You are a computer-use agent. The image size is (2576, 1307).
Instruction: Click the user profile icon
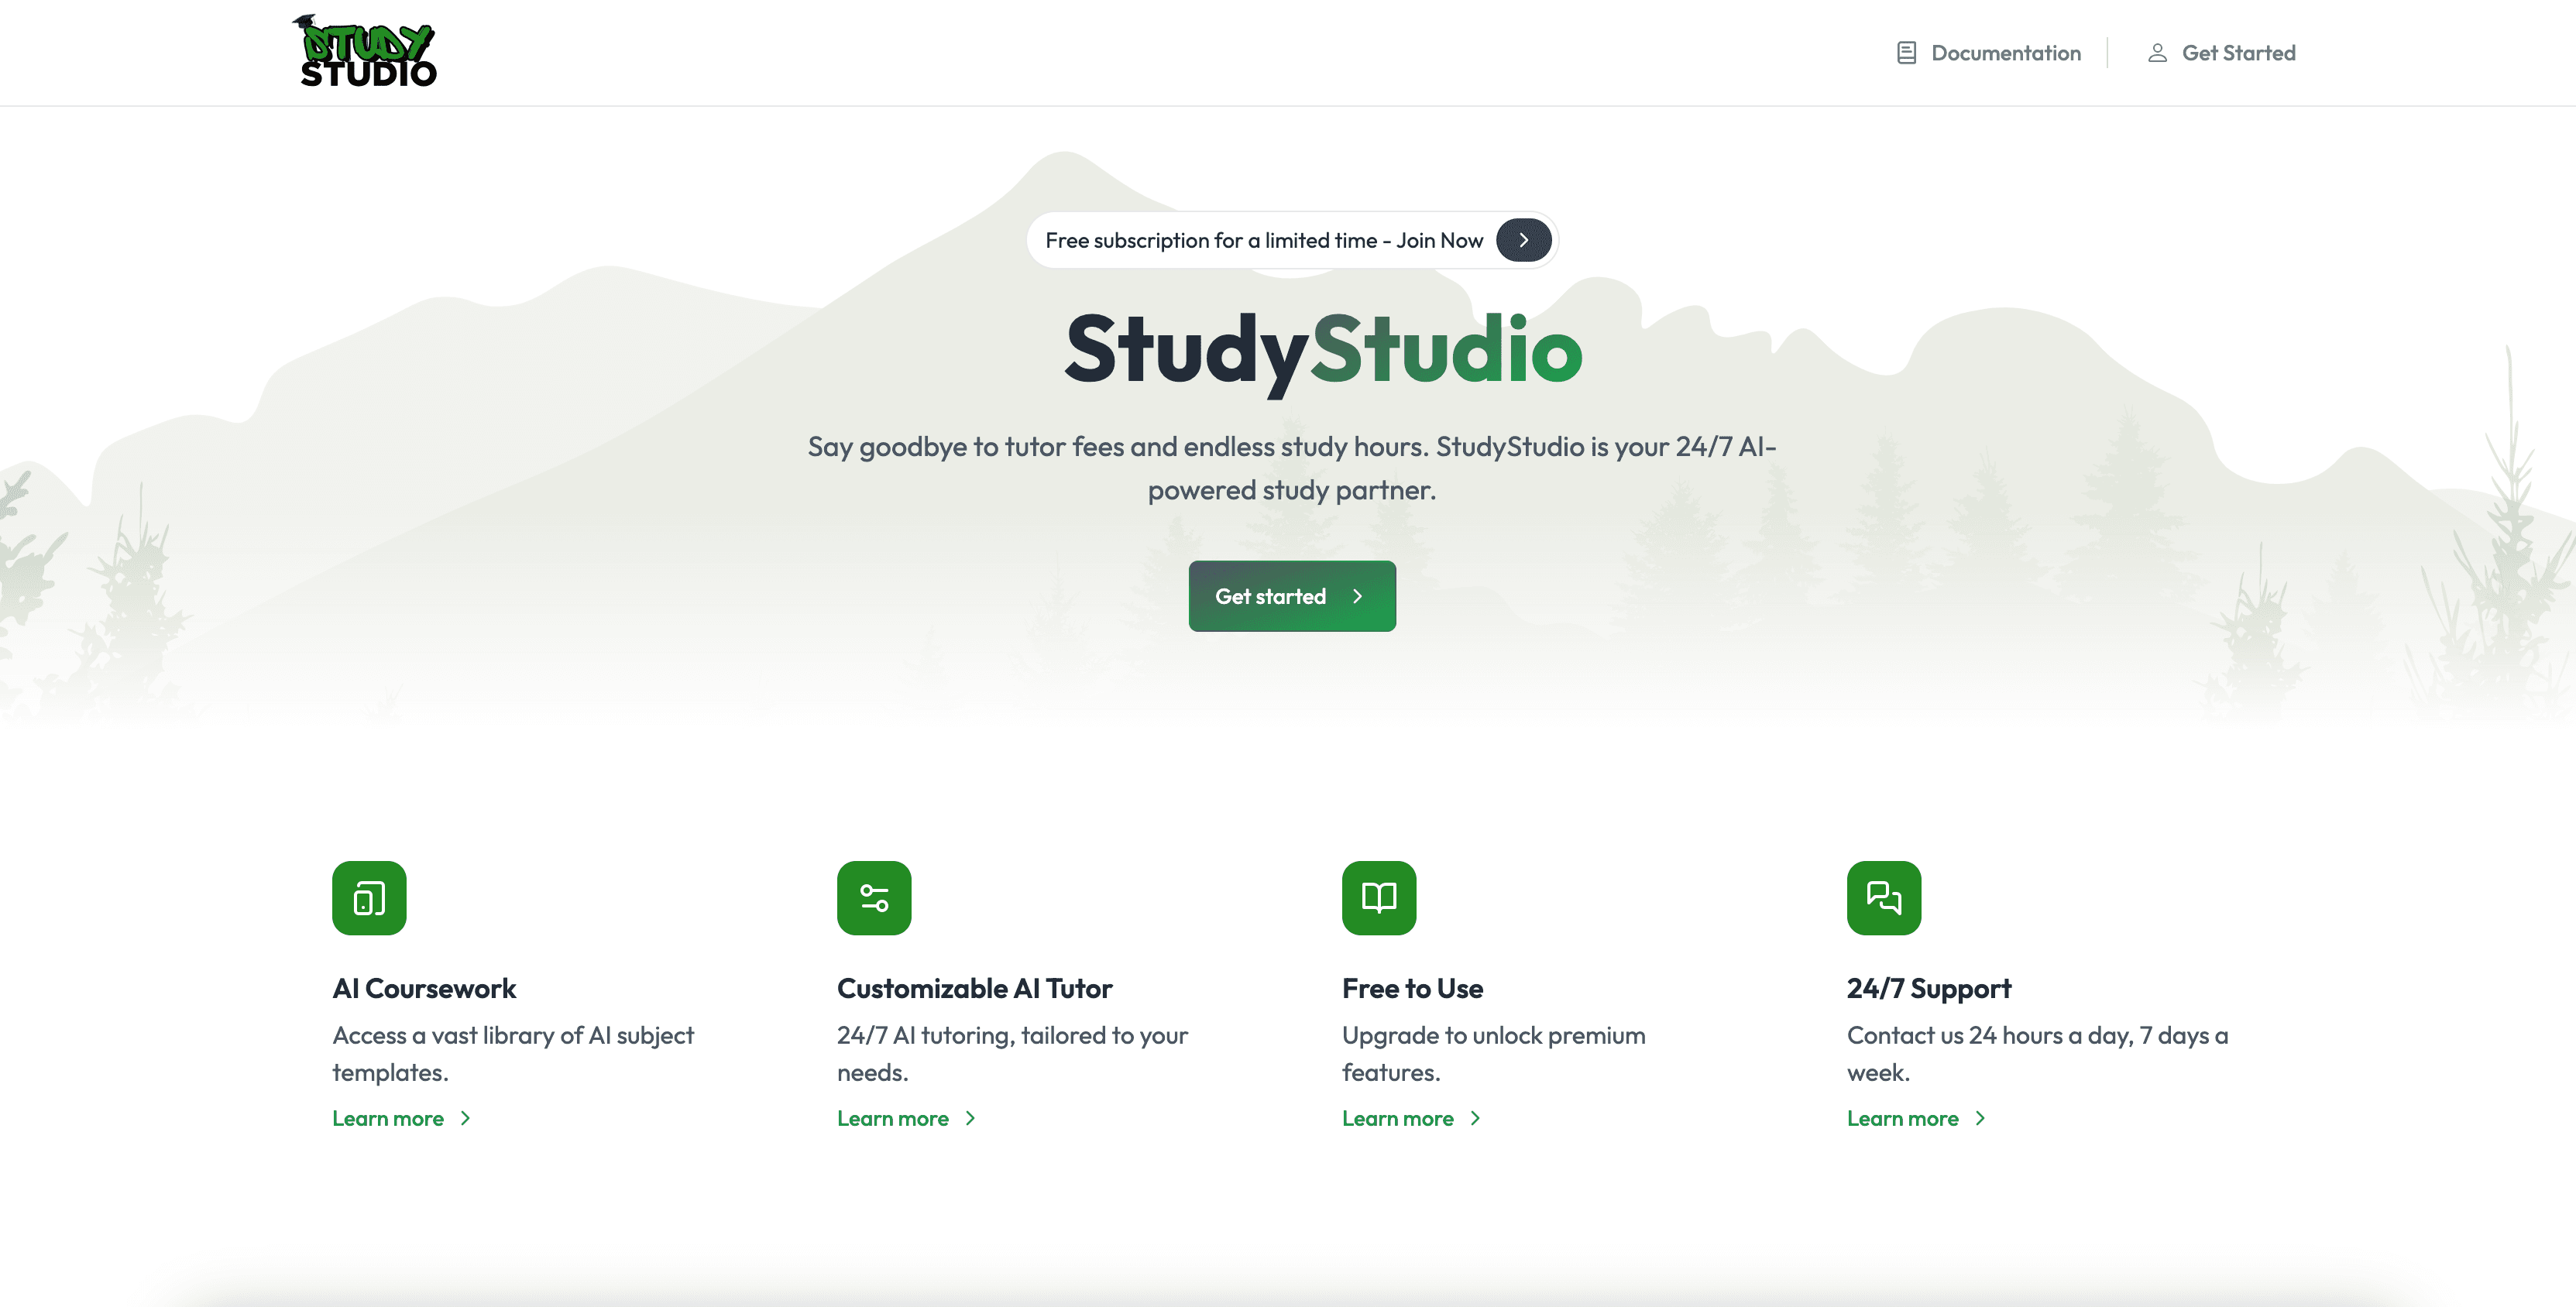pos(2157,53)
